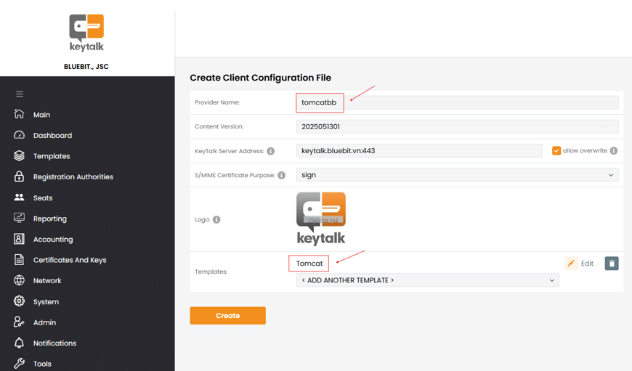Image resolution: width=632 pixels, height=371 pixels.
Task: Click the info icon next to allow overwrite
Action: [x=614, y=151]
